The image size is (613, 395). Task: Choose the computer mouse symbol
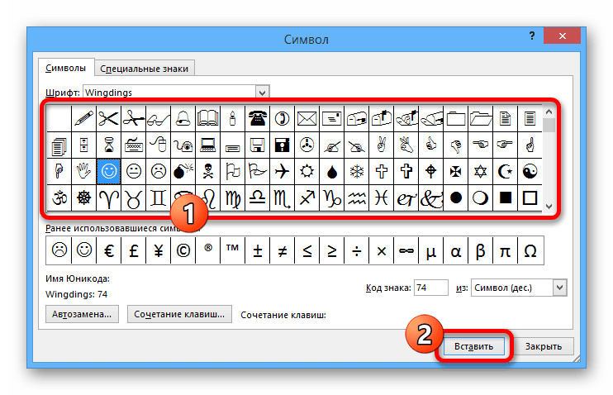click(158, 145)
